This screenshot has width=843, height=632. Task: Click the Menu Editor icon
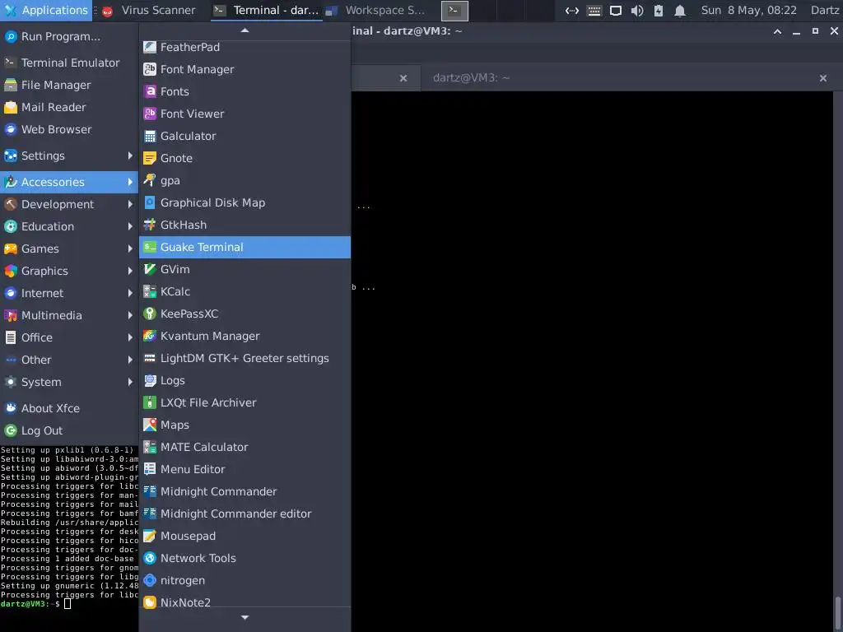tap(150, 469)
